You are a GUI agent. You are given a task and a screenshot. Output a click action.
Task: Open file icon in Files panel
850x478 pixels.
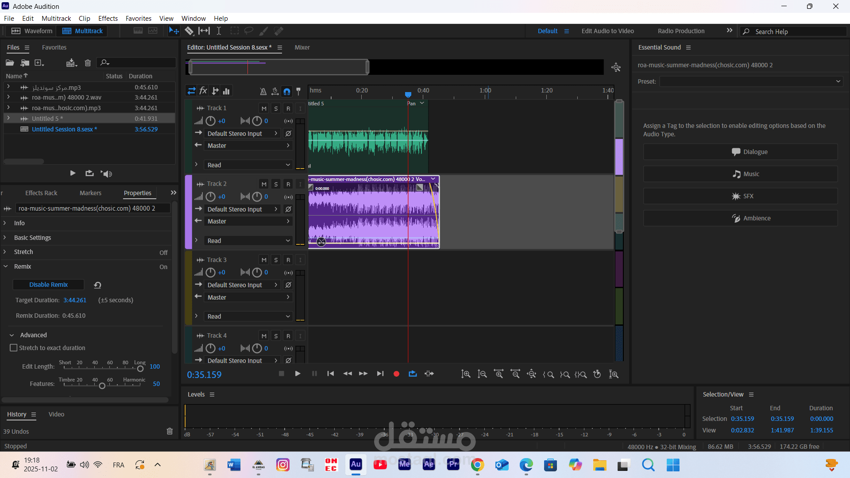pos(10,63)
